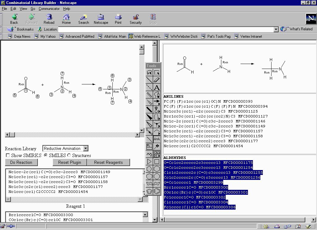Click the Netscape N logo
The image size is (317, 230).
point(311,19)
